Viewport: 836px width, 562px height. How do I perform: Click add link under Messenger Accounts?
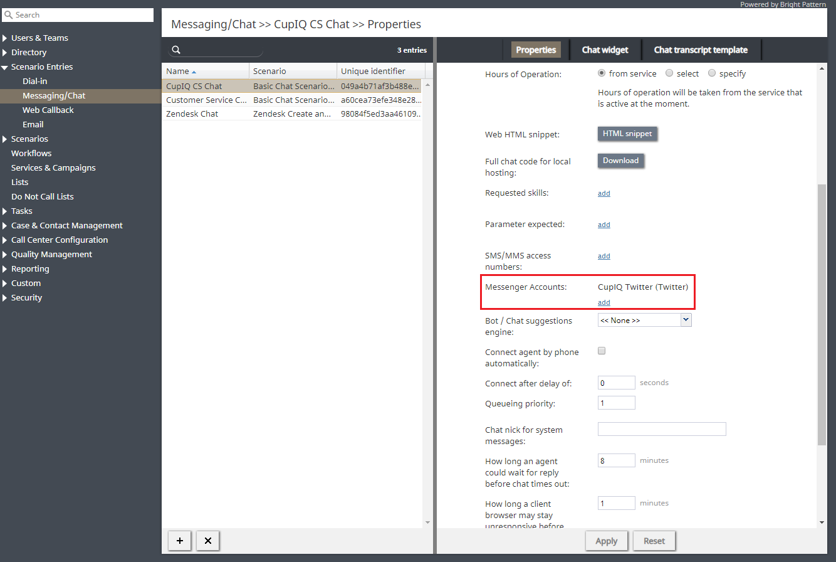pyautogui.click(x=604, y=302)
